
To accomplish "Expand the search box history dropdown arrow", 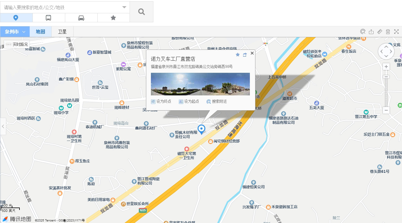I will [124, 7].
